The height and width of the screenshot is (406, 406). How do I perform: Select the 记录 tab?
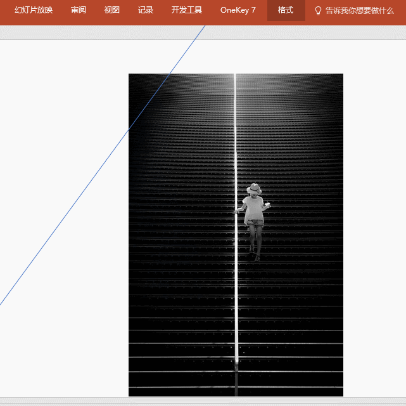(x=146, y=10)
